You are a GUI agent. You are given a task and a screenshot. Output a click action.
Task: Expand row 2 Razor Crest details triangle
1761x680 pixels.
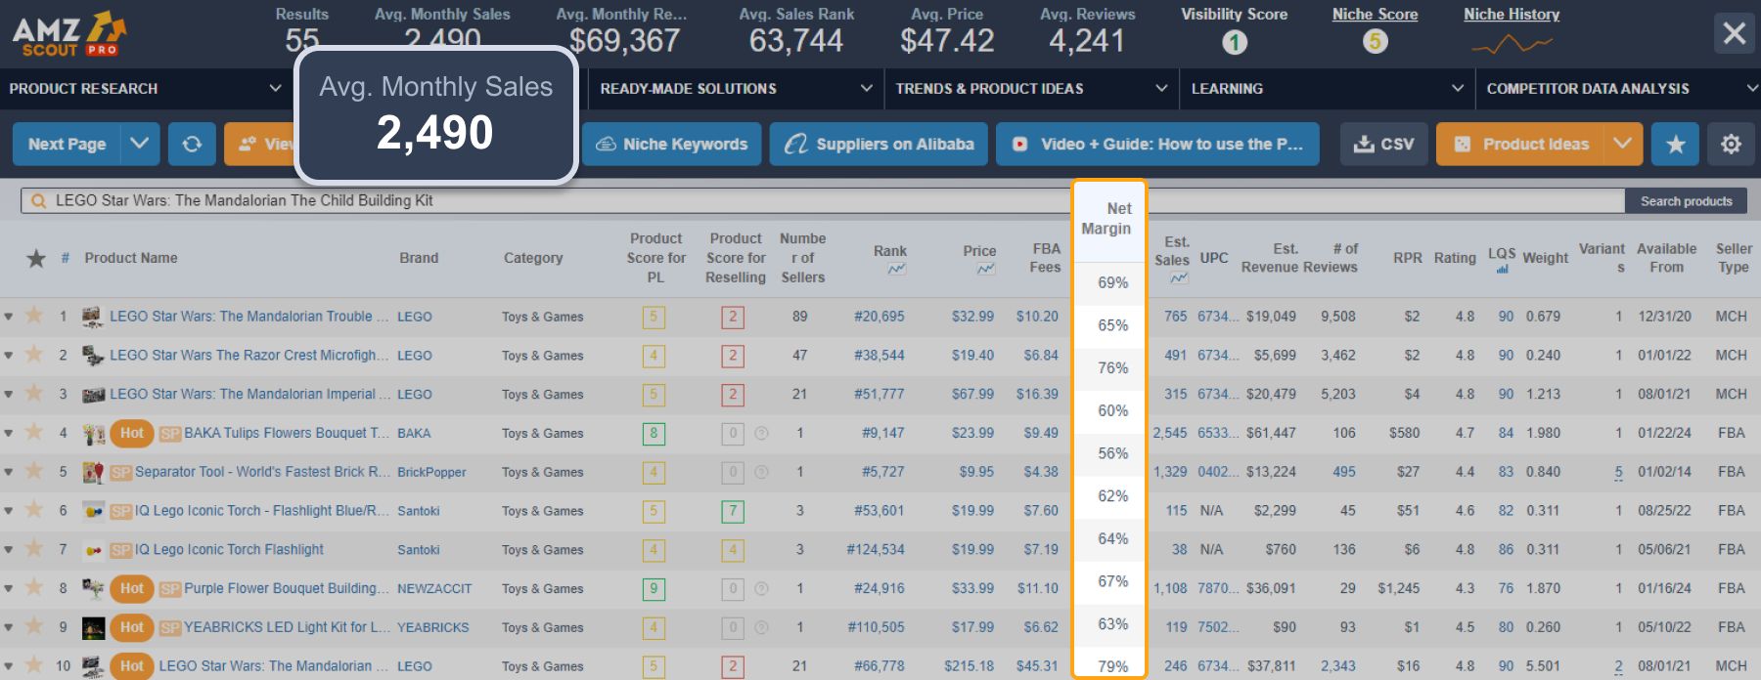(x=9, y=356)
